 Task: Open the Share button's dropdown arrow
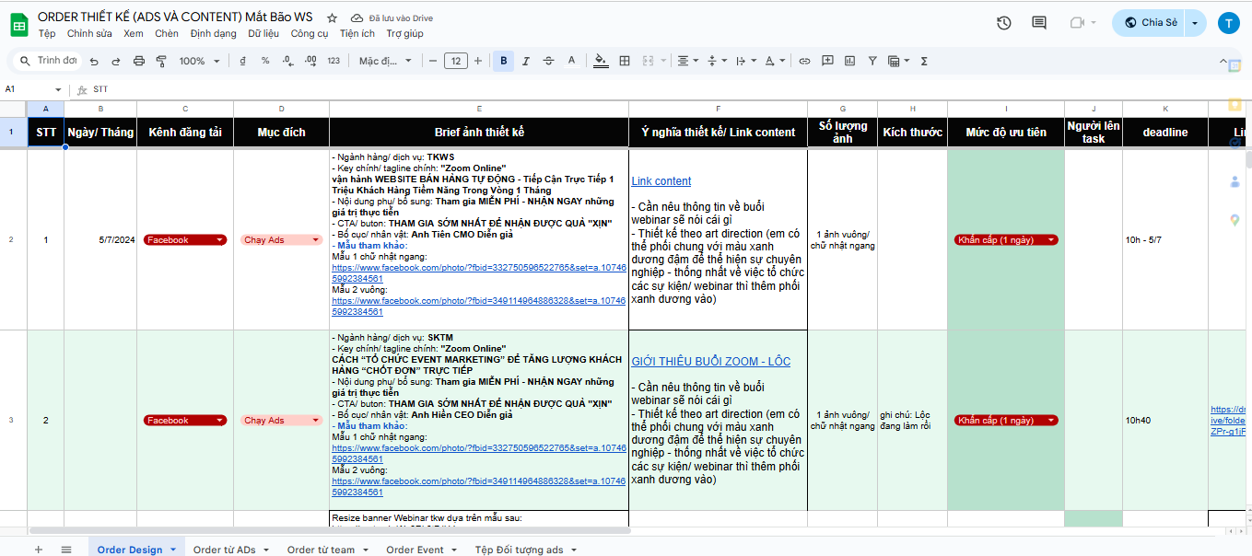click(x=1195, y=23)
